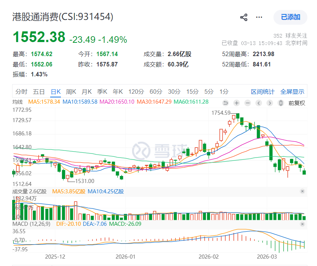Click the share icon next to the chart title
The height and width of the screenshot is (266, 317).
pos(243,17)
